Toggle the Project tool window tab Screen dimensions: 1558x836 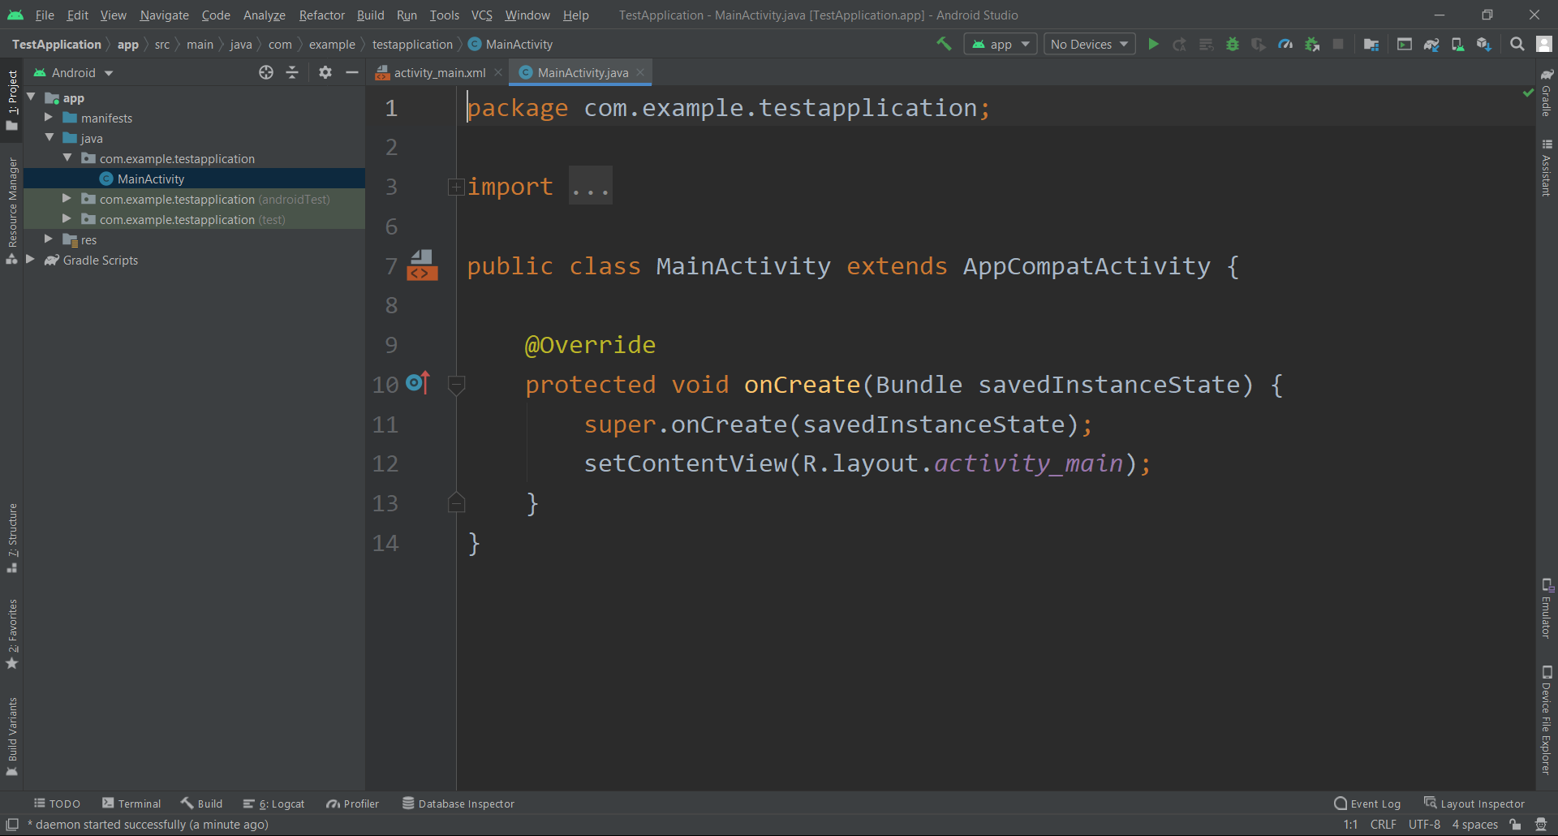[12, 100]
